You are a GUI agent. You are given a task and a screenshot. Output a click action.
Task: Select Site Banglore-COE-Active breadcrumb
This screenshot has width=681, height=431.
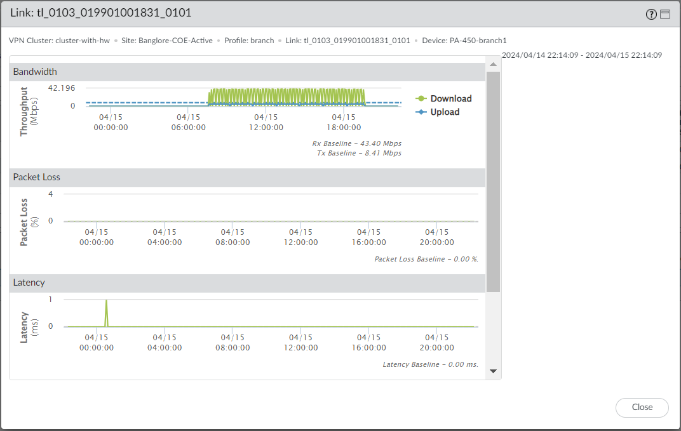pyautogui.click(x=167, y=41)
